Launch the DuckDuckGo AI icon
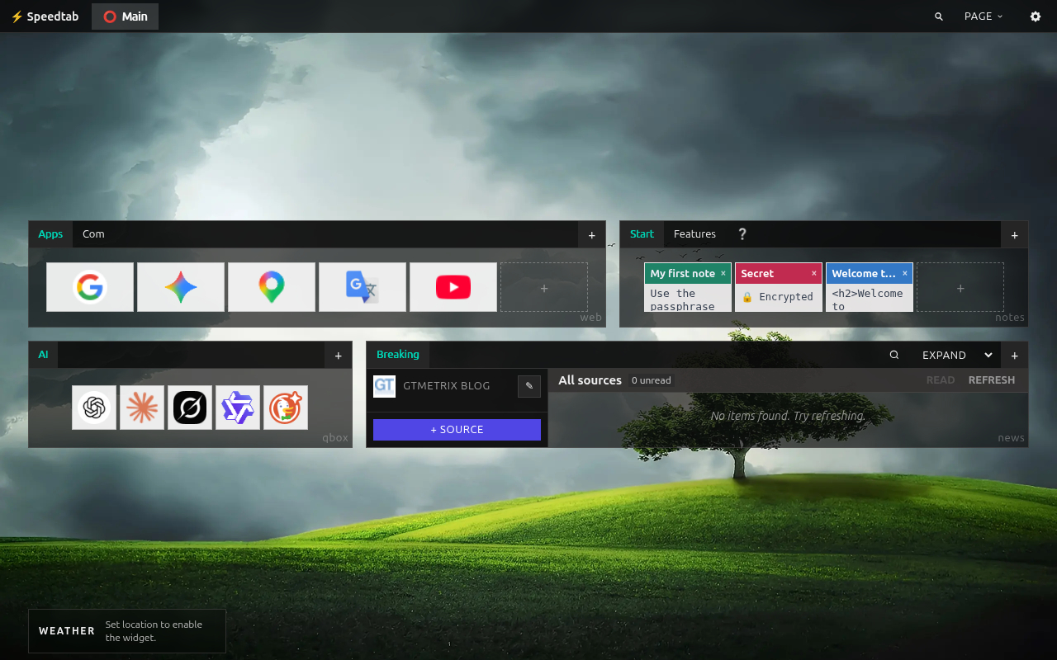 (286, 408)
